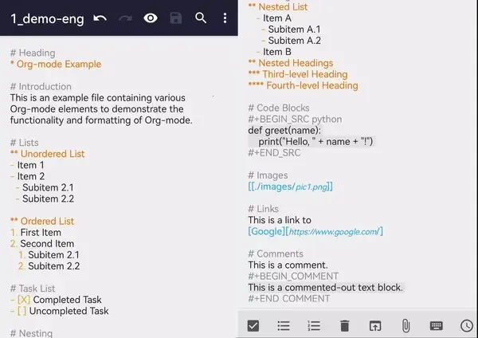Image resolution: width=478 pixels, height=338 pixels.
Task: Save the document with floppy icon
Action: click(176, 18)
